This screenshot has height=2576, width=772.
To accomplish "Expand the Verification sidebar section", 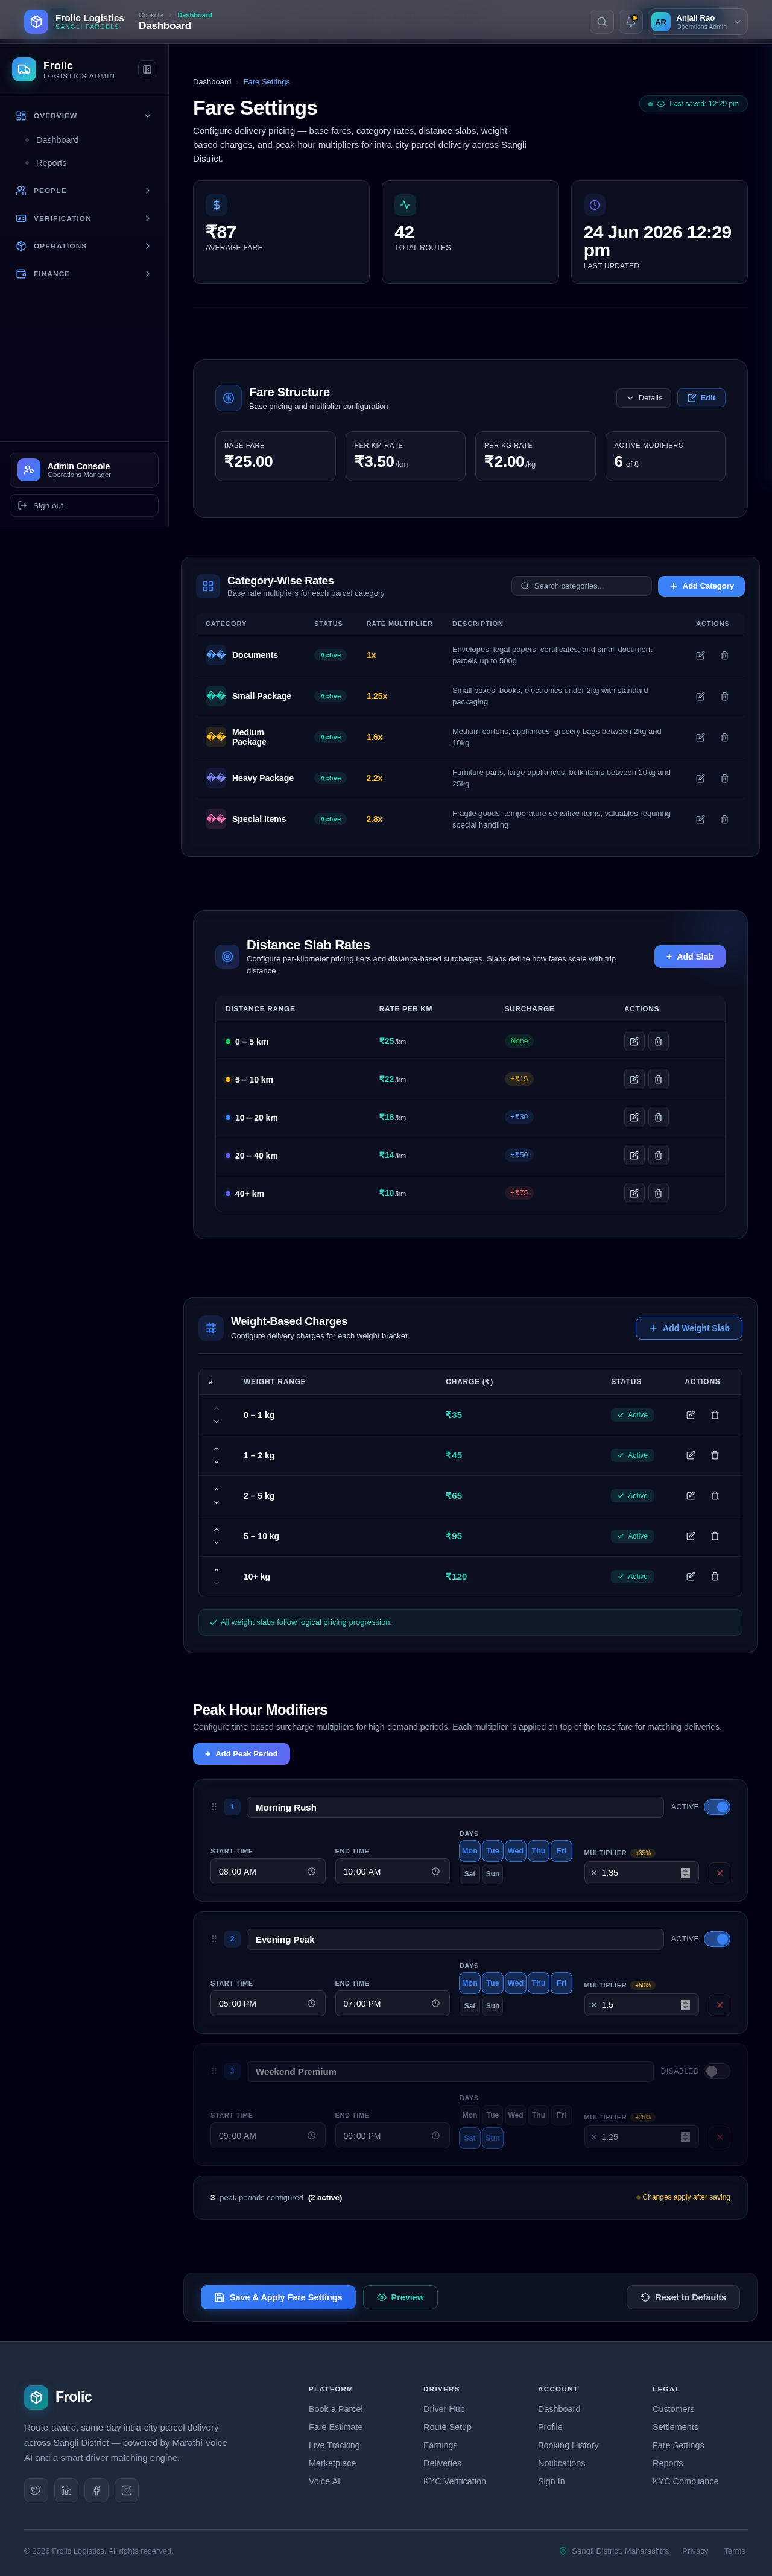I will (84, 218).
